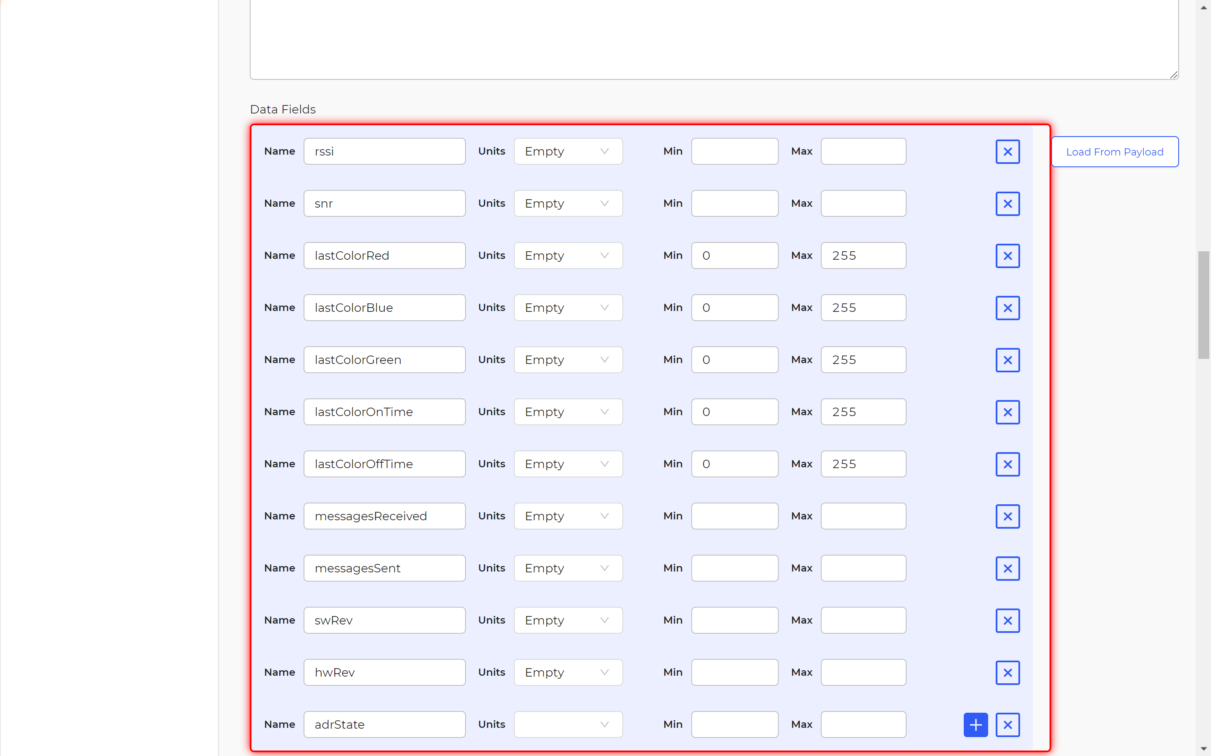The height and width of the screenshot is (756, 1211).
Task: Click the Min field for rssi
Action: (734, 152)
